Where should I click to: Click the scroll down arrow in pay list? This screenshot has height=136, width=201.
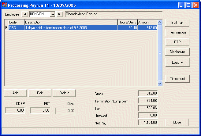[x=160, y=84]
